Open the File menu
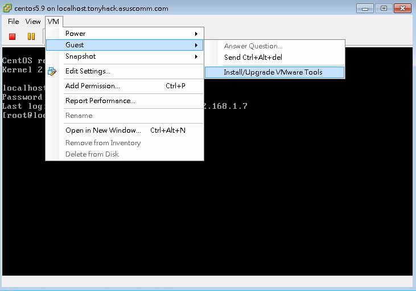This screenshot has width=416, height=291. (x=13, y=22)
